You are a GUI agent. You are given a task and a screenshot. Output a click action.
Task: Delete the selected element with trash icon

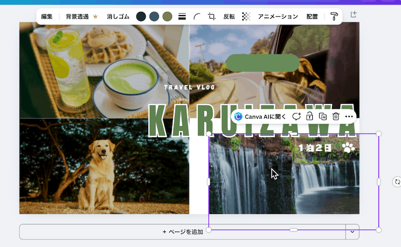336,117
